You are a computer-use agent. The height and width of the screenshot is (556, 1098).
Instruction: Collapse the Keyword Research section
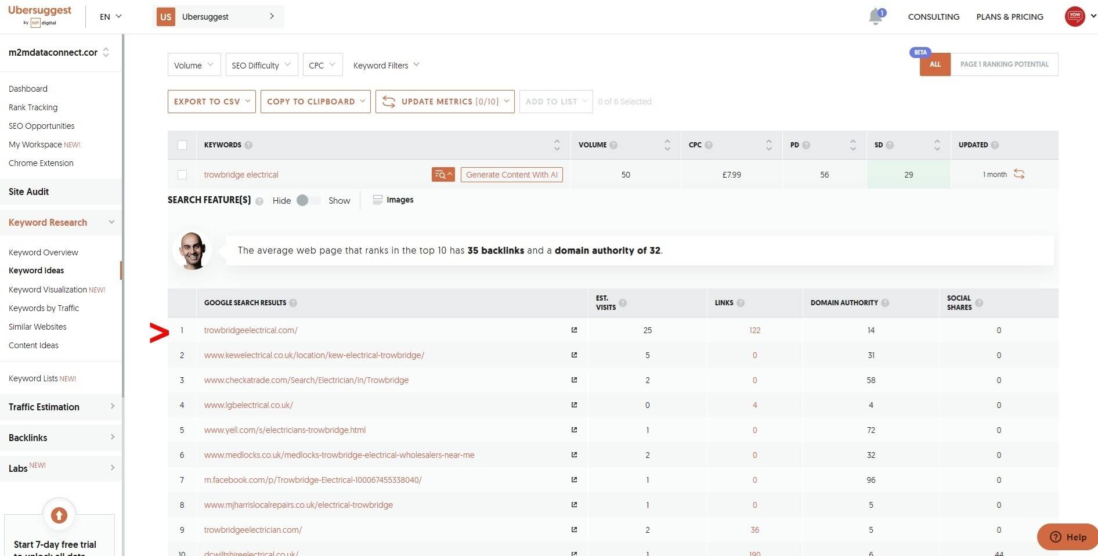pyautogui.click(x=62, y=222)
